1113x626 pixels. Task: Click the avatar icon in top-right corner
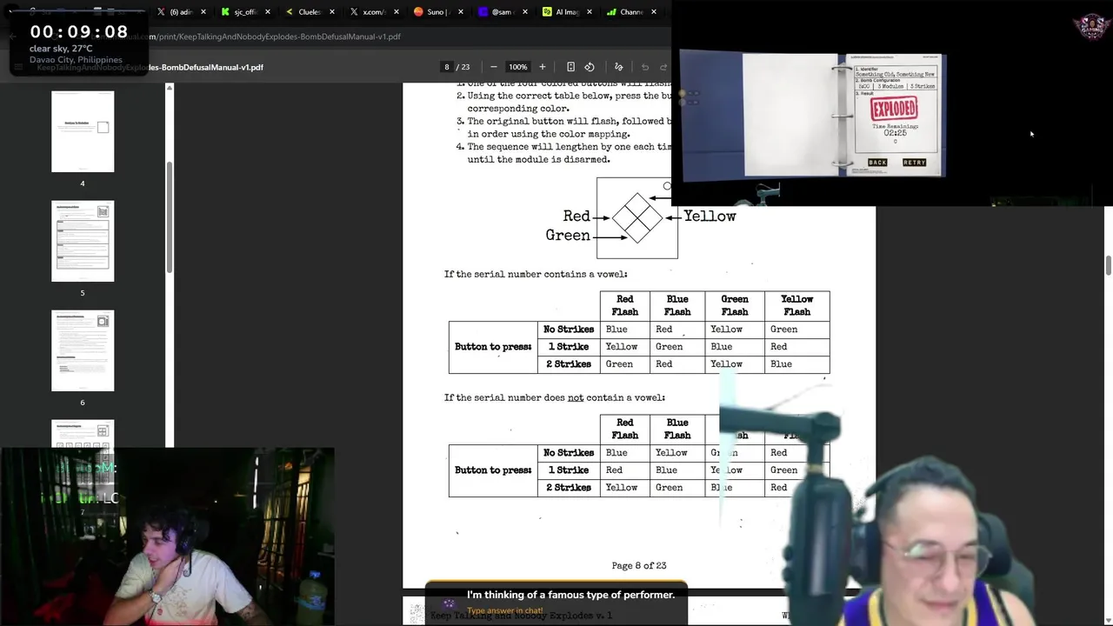1091,25
